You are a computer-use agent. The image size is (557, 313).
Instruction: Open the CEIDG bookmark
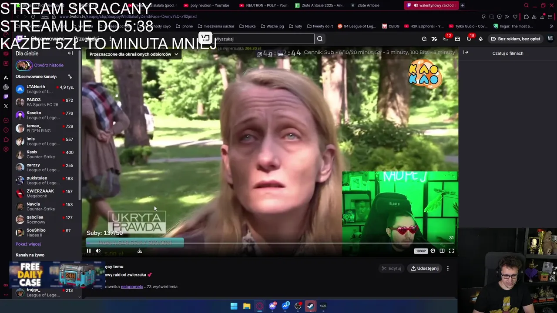pyautogui.click(x=391, y=26)
